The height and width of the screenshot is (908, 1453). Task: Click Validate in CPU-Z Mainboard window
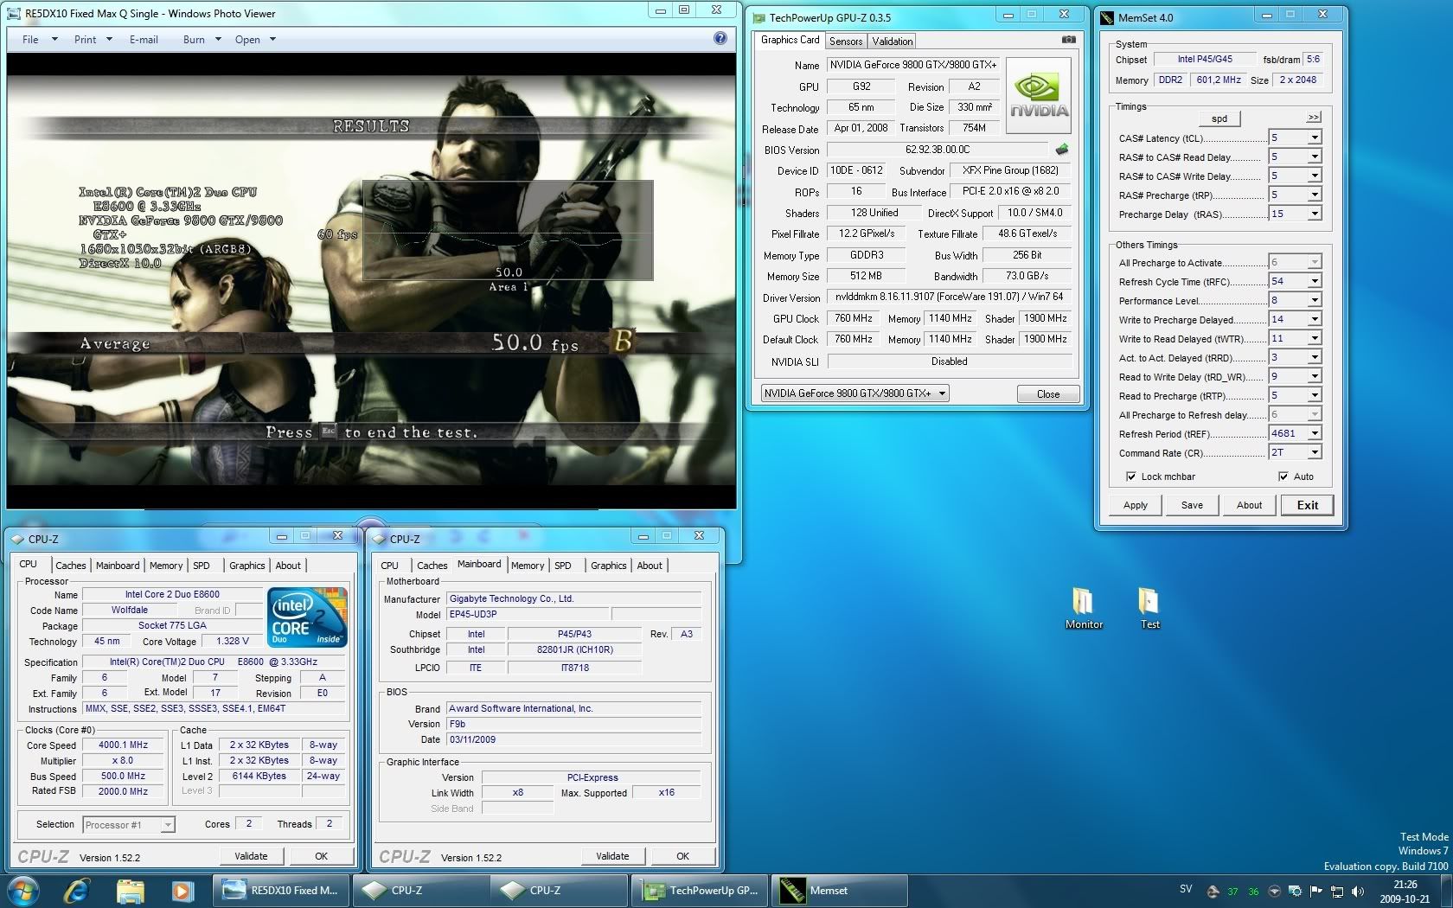click(612, 856)
